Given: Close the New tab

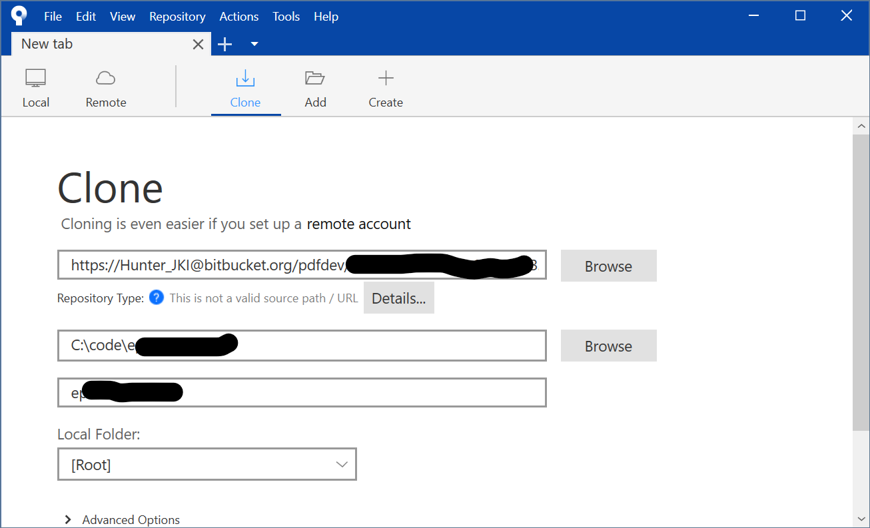Looking at the screenshot, I should coord(198,45).
